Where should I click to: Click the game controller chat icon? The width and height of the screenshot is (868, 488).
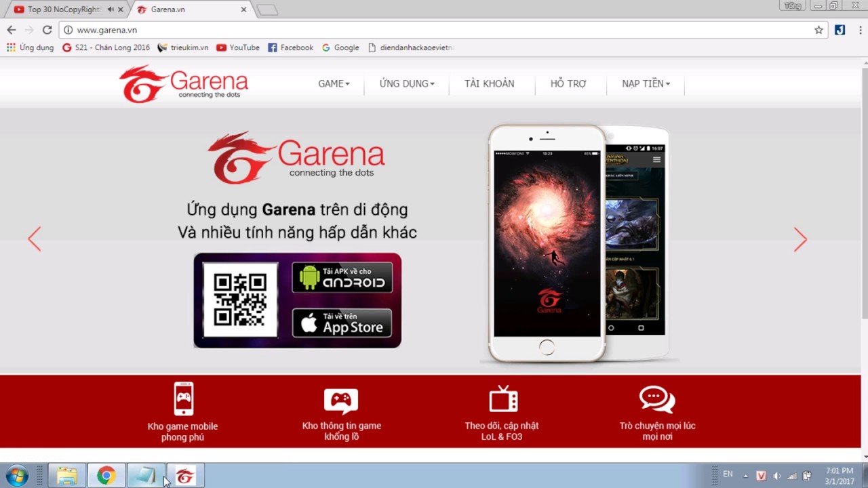[341, 401]
